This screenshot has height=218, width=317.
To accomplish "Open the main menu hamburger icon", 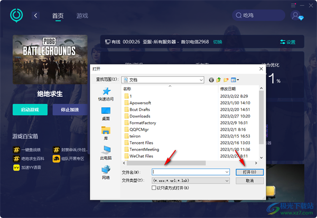I will pos(293,5).
